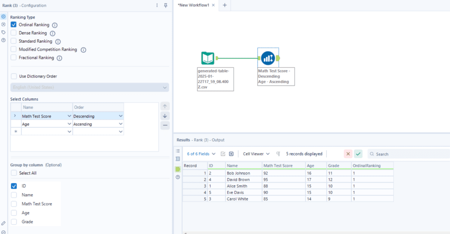Uncheck the ID group by checkbox

(x=14, y=186)
